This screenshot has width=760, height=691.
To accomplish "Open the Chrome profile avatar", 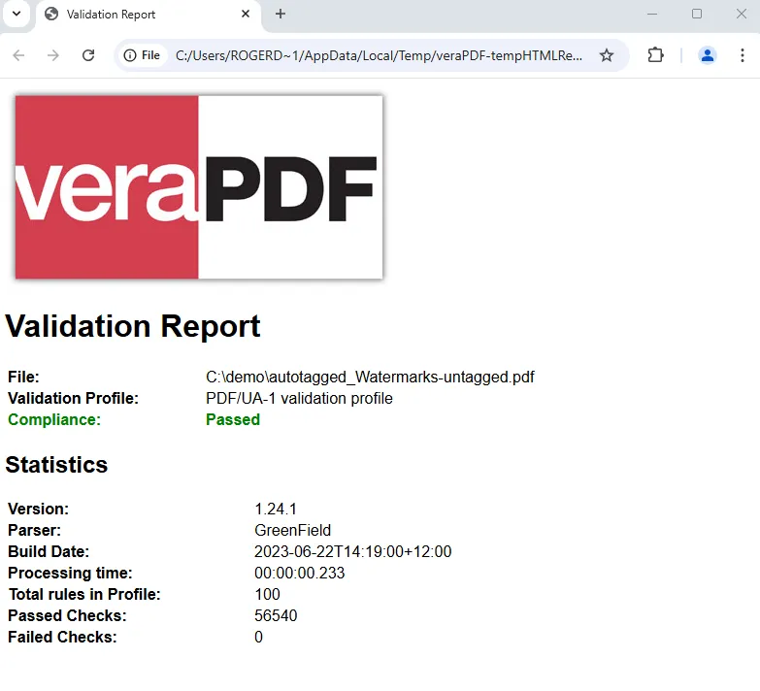I will (x=708, y=55).
